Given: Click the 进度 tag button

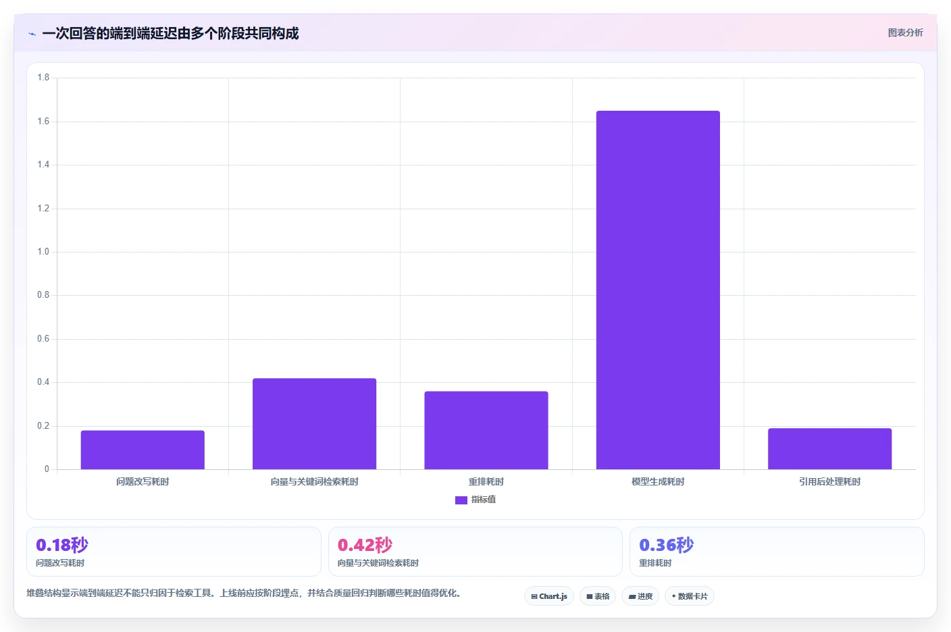Looking at the screenshot, I should tap(640, 596).
